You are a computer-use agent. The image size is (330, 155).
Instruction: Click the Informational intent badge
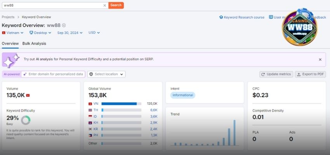pyautogui.click(x=183, y=95)
